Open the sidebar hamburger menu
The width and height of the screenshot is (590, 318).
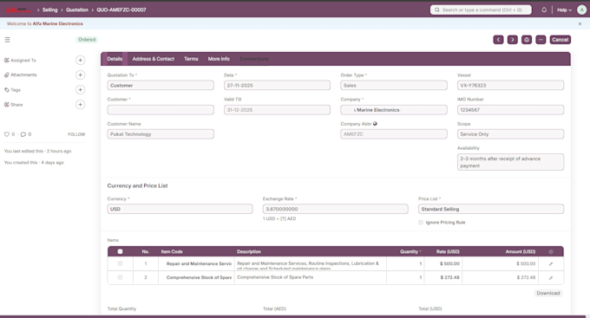(7, 40)
